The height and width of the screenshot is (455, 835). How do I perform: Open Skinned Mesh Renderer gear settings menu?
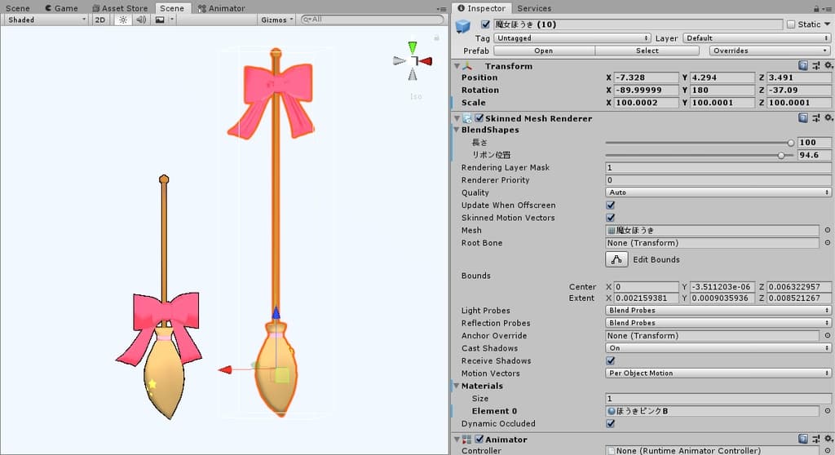click(x=828, y=118)
